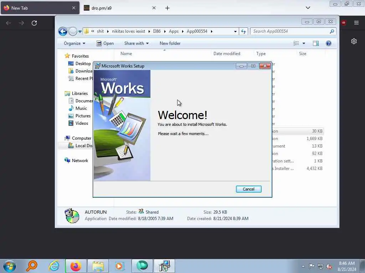The width and height of the screenshot is (365, 273).
Task: Open Windows Explorer taskbar icon
Action: 98,266
